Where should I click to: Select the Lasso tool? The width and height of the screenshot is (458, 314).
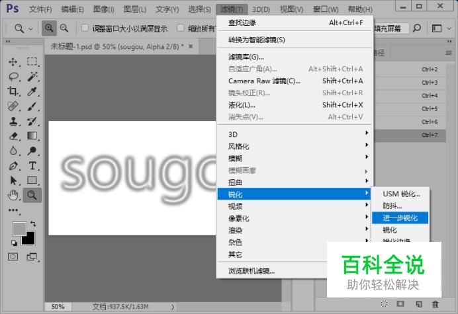click(x=13, y=77)
